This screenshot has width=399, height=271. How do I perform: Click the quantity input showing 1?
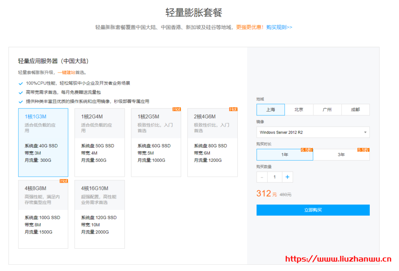[274, 177]
